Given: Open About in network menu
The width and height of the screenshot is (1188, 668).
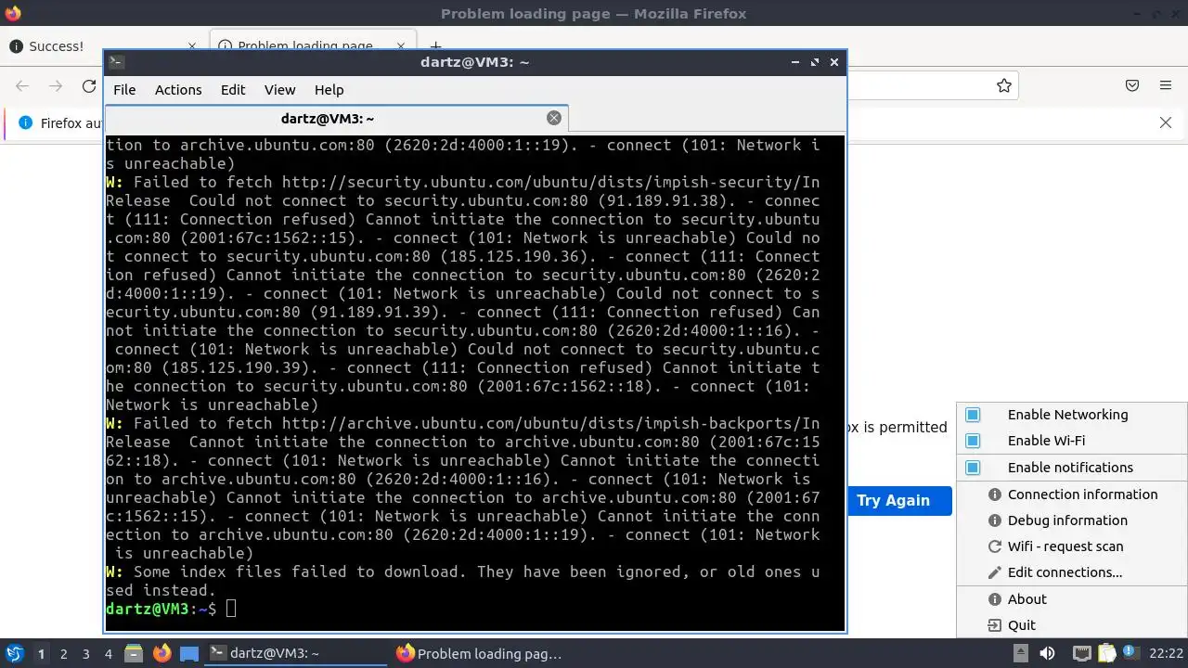Looking at the screenshot, I should click(x=1072, y=599).
